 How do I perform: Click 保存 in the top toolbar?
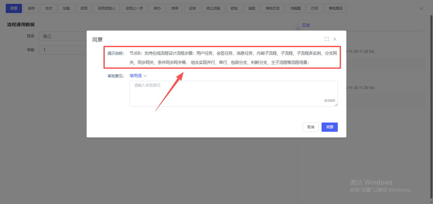pos(31,8)
